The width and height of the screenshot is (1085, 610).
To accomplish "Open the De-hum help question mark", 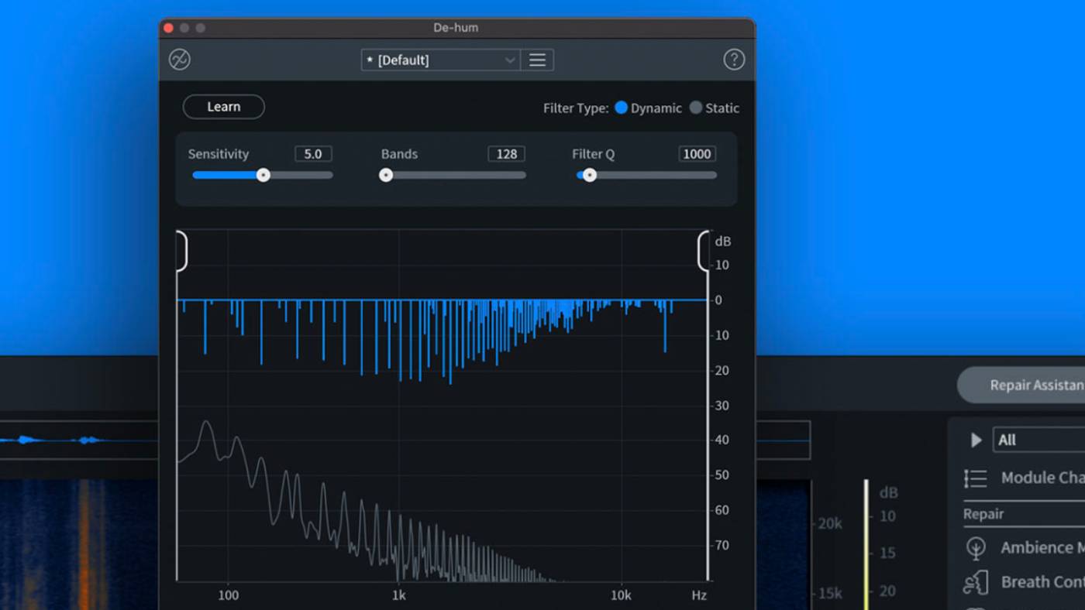I will (x=733, y=60).
